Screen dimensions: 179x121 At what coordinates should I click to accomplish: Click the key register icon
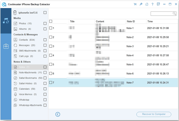coord(141,4)
